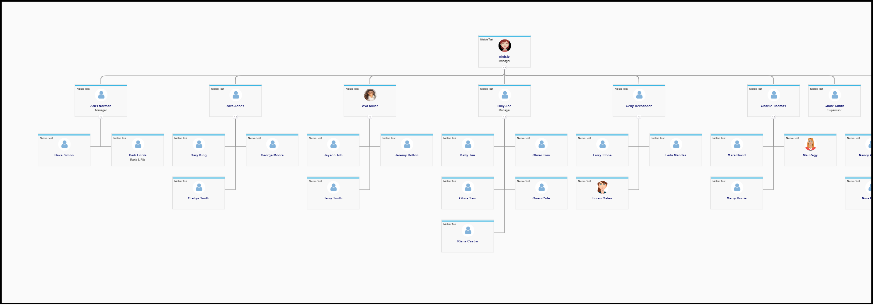Collapse Arra Jones' child nodes

click(x=235, y=117)
